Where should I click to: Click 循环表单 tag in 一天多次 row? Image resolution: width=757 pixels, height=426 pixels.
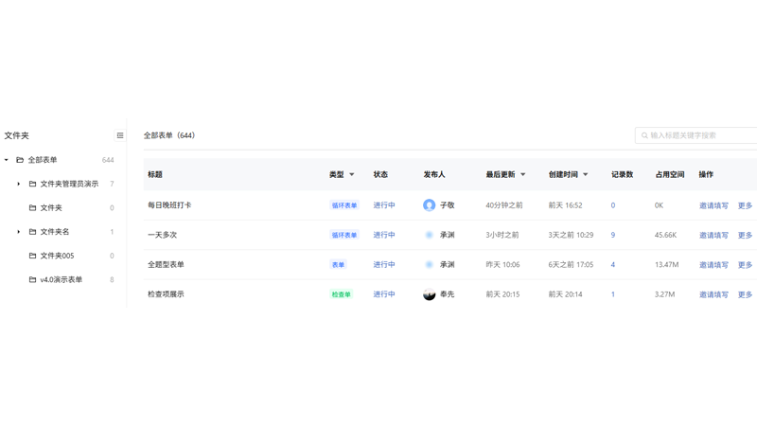click(344, 235)
